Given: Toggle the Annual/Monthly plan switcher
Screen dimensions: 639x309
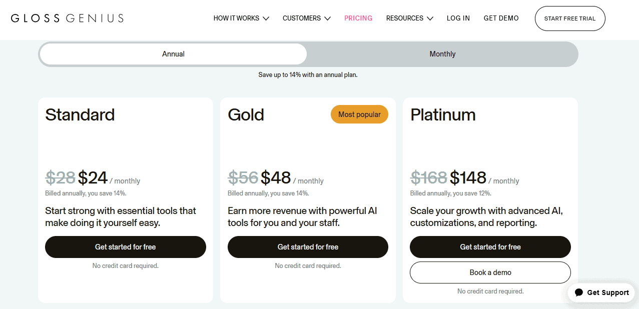Looking at the screenshot, I should point(307,54).
